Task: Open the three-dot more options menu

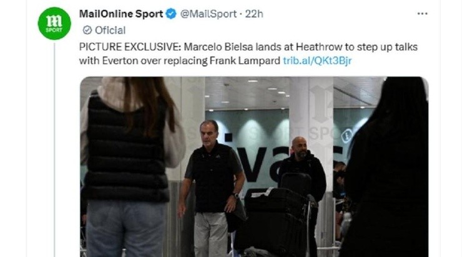Action: (x=422, y=14)
